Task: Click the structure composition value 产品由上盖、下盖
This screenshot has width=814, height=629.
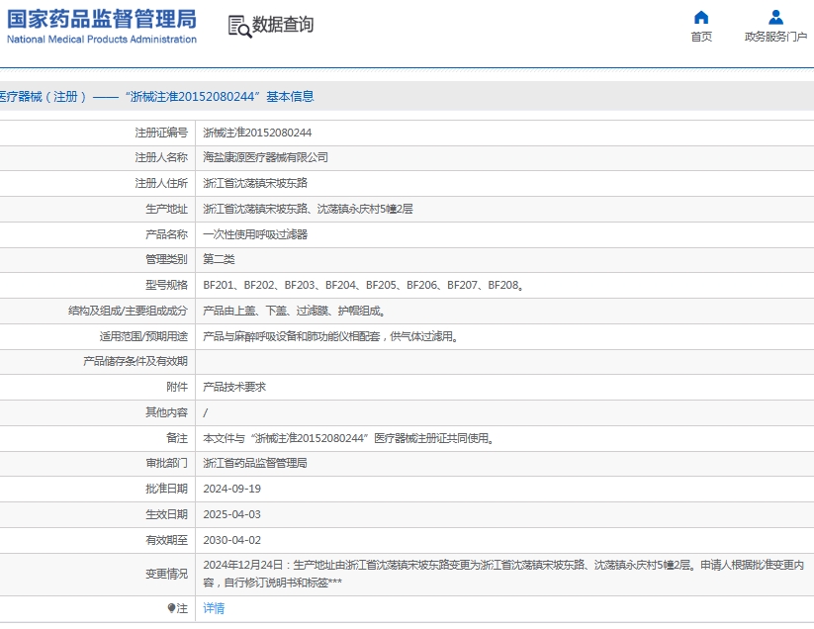Action: point(295,311)
